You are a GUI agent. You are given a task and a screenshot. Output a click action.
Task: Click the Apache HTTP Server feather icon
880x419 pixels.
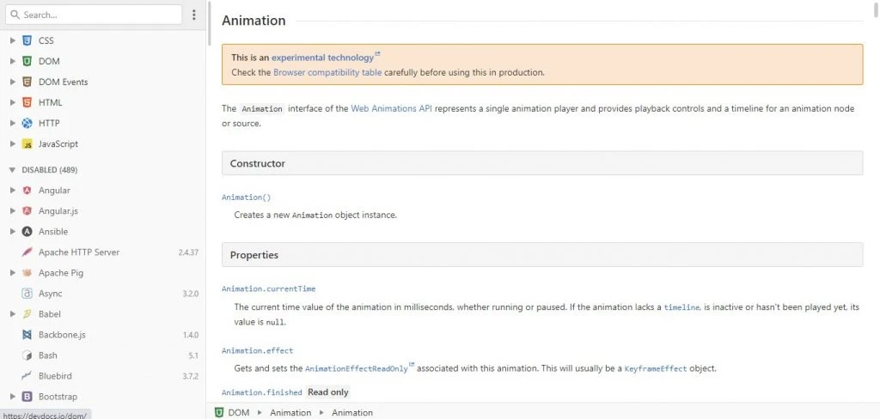27,252
